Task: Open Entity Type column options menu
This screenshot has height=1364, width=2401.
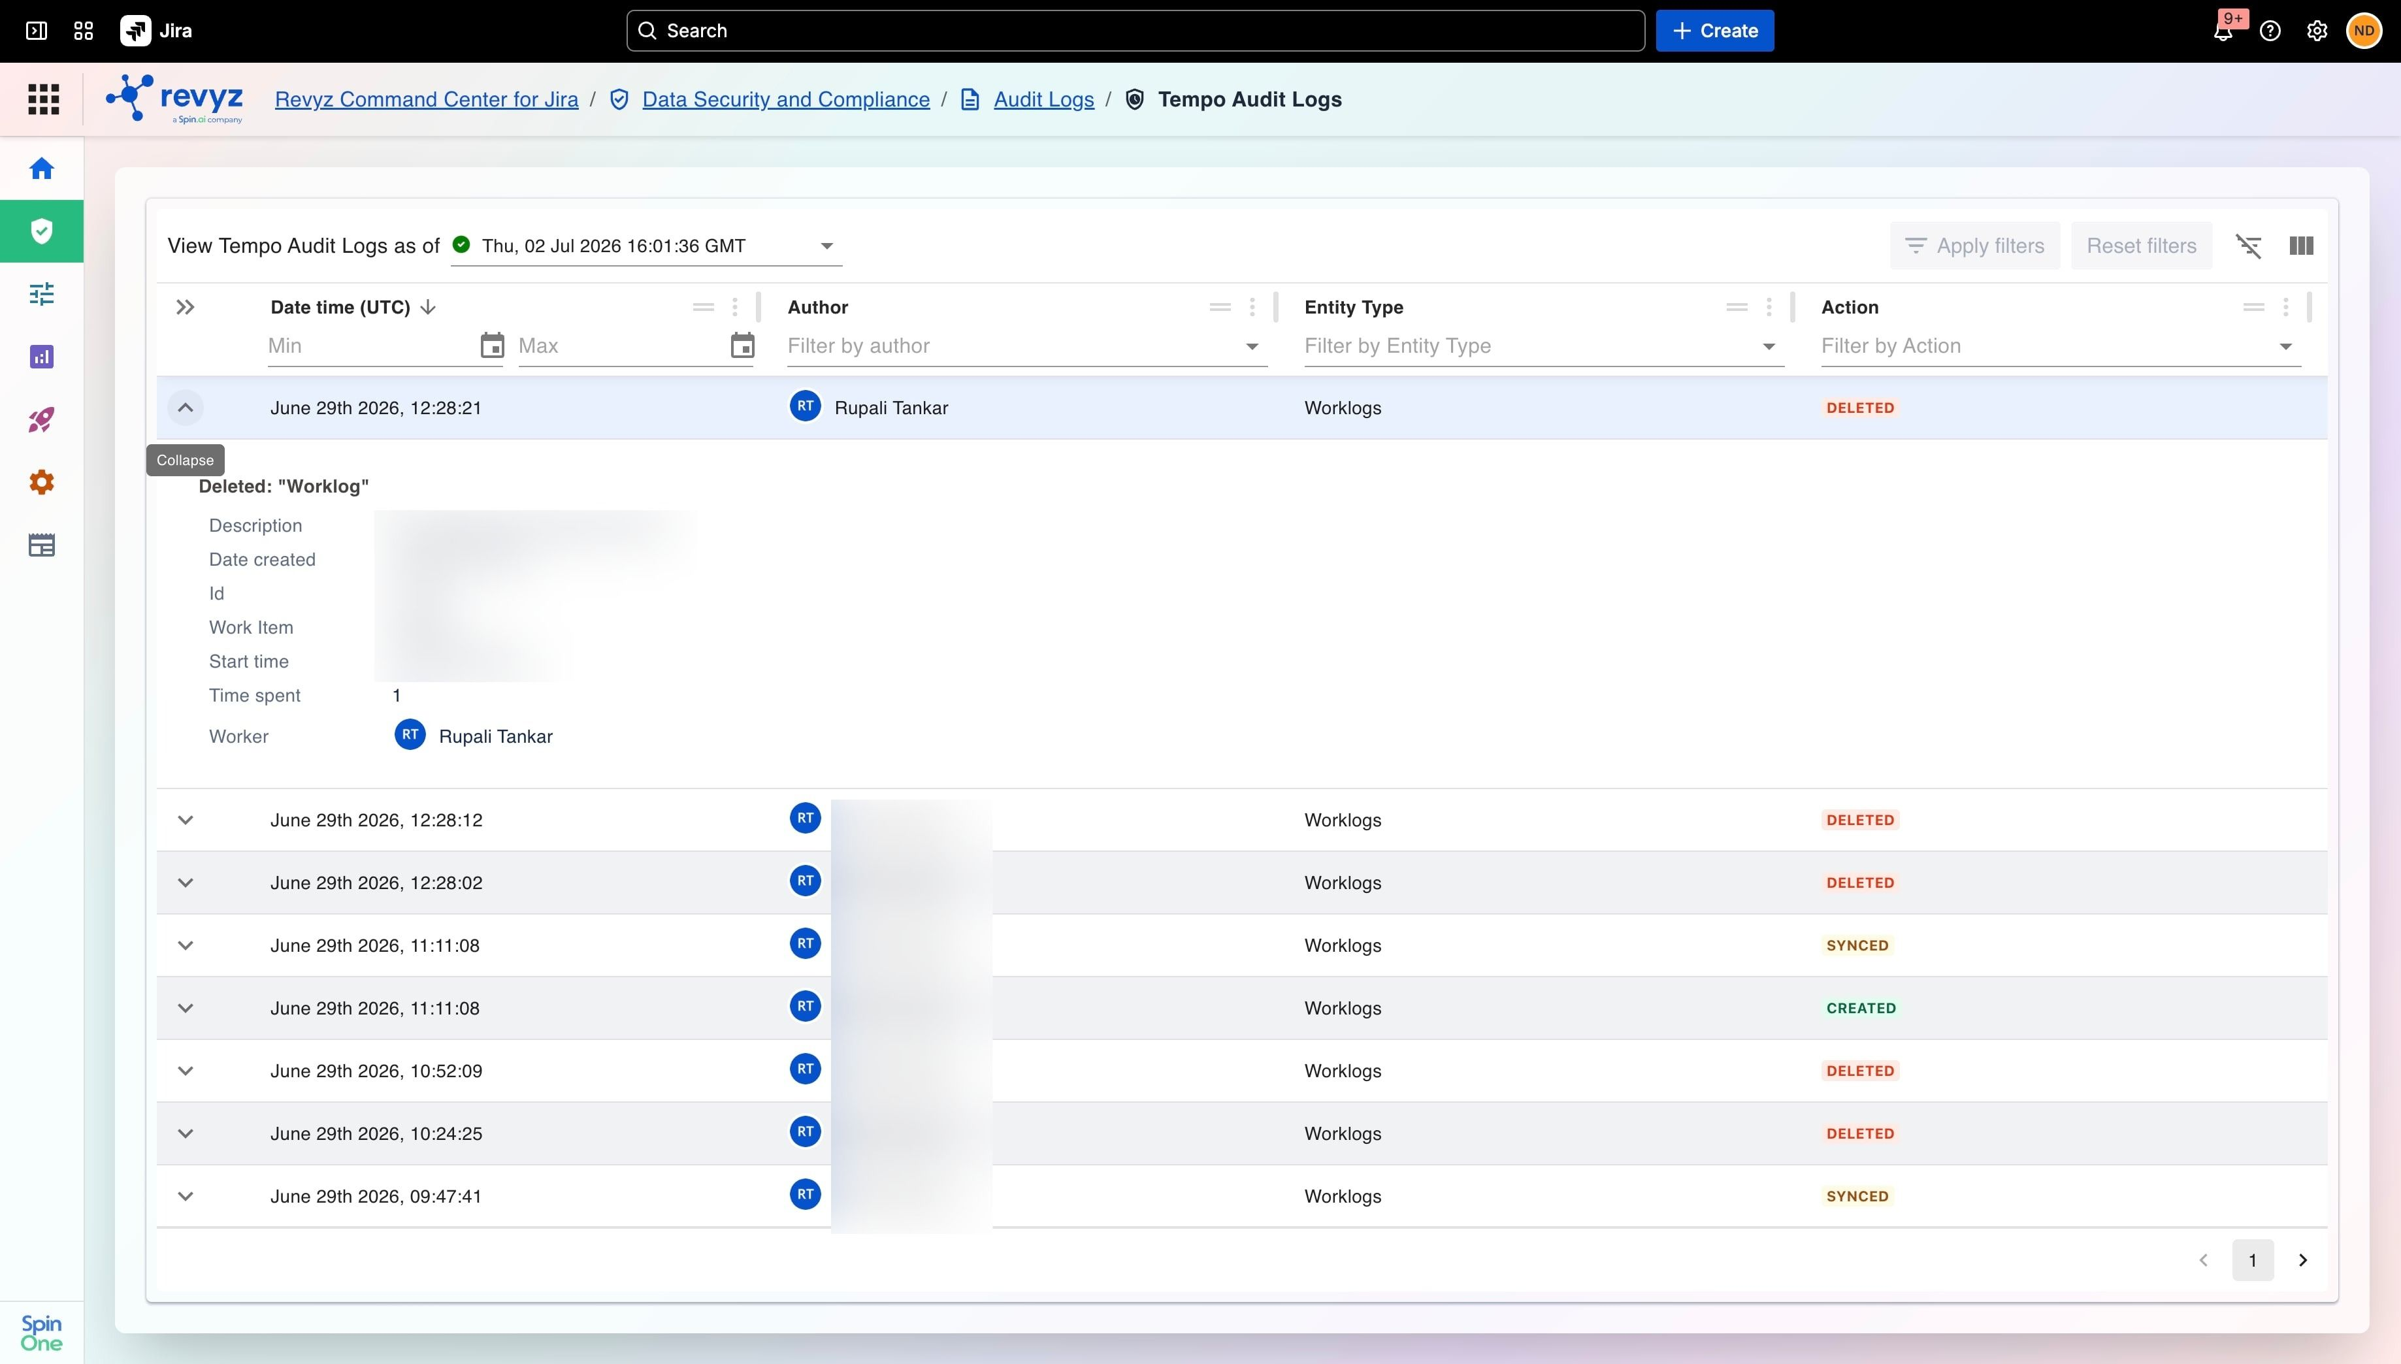Action: click(x=1769, y=307)
